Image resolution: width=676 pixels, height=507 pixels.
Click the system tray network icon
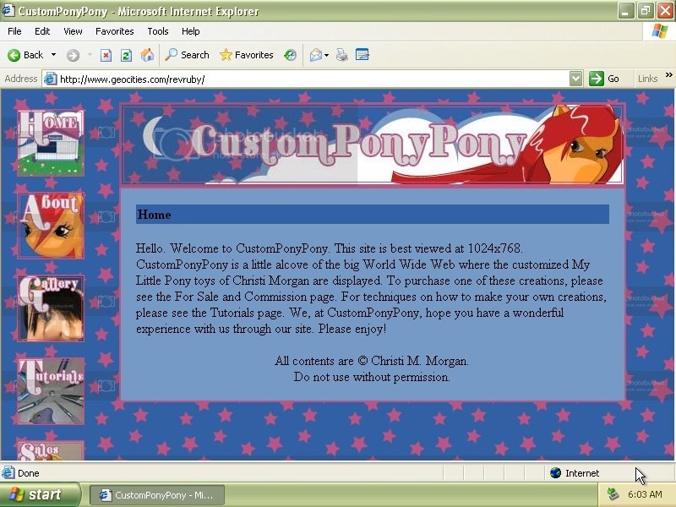(613, 494)
